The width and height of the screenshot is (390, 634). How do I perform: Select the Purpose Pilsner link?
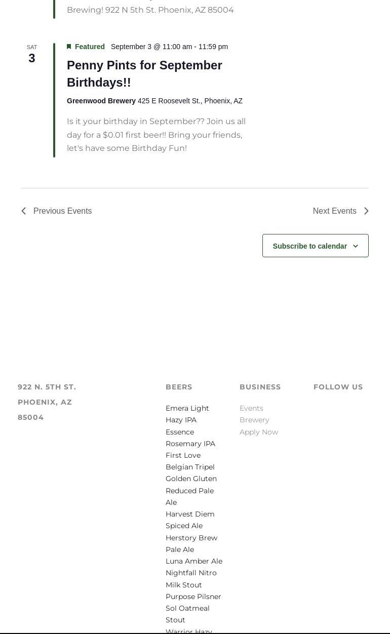pyautogui.click(x=193, y=597)
